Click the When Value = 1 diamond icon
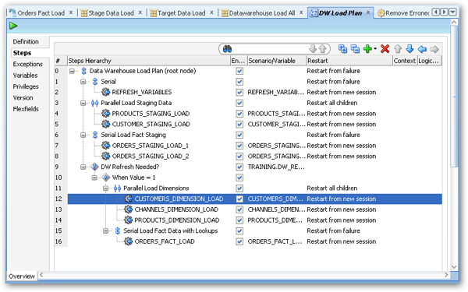 click(x=106, y=178)
